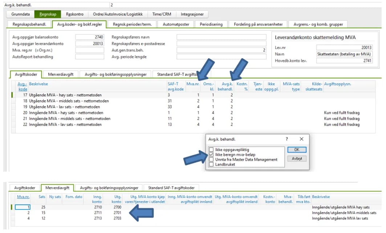This screenshot has height=233, width=386.
Task: Open help in the Avg.k. behandl. dialog
Action: pos(287,139)
